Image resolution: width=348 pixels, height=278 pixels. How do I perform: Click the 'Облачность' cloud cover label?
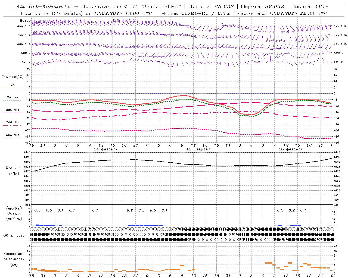[14, 236]
